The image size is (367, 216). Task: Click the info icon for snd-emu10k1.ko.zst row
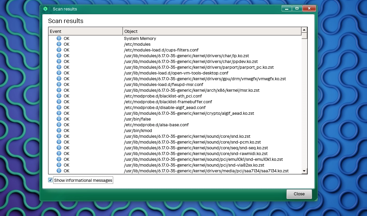[x=59, y=159]
